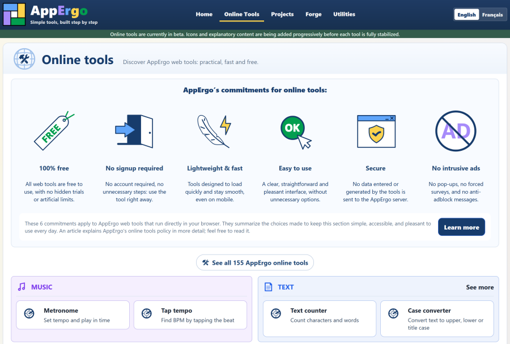Select the Online Tools nav tab
This screenshot has width=510, height=344.
coord(241,14)
